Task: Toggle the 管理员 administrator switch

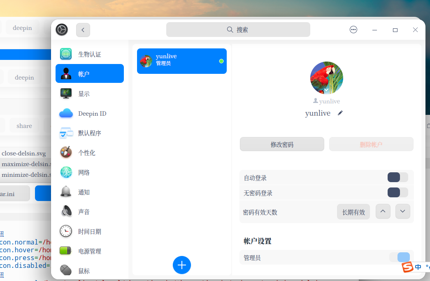Action: (x=400, y=257)
